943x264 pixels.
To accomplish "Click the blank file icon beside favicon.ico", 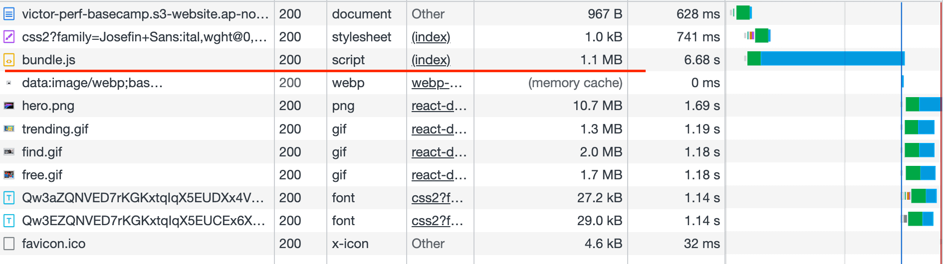I will pos(9,244).
